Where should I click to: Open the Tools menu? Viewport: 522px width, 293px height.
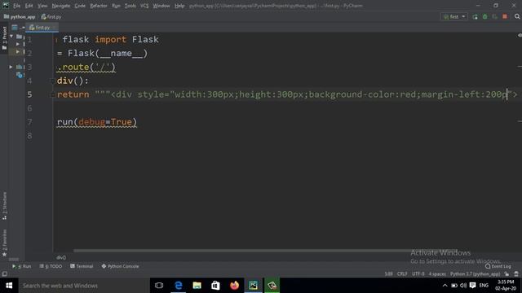click(130, 6)
